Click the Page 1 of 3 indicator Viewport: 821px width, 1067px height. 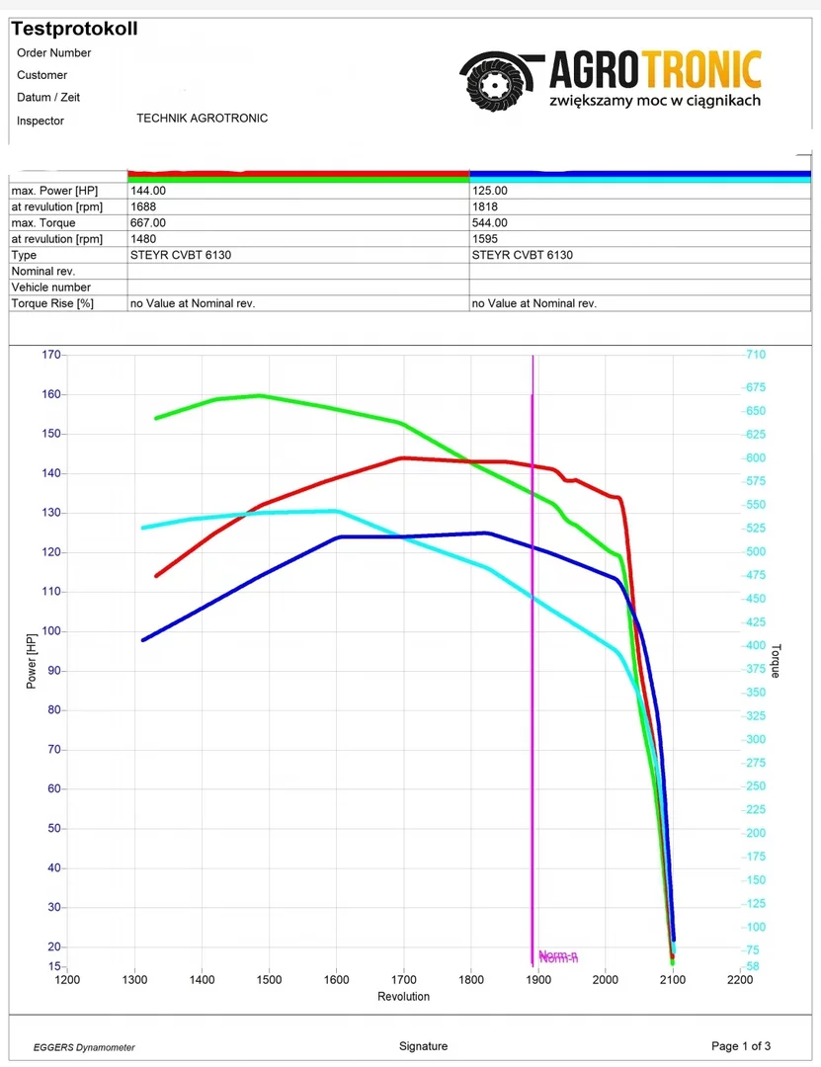(741, 1046)
